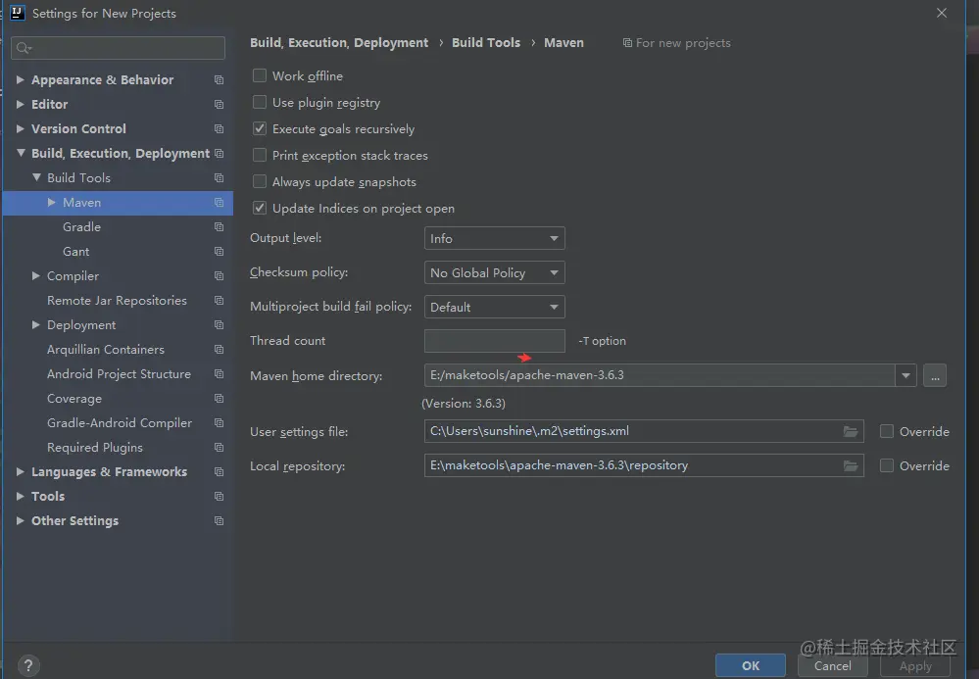979x679 pixels.
Task: Click Build, Execution, Deployment breadcrumb
Action: coord(339,42)
